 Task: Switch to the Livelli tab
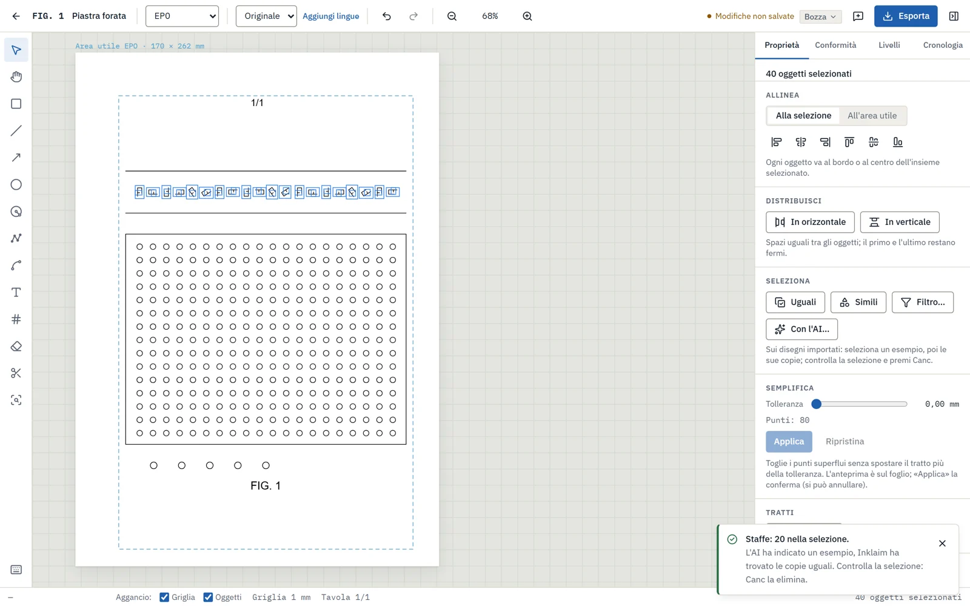889,45
